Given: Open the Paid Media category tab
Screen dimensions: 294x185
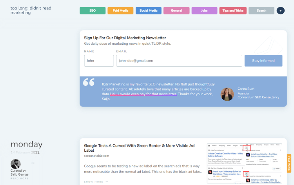Looking at the screenshot, I should [120, 11].
